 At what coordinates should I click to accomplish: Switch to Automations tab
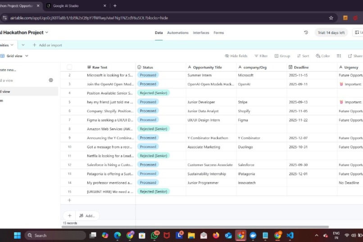click(178, 32)
